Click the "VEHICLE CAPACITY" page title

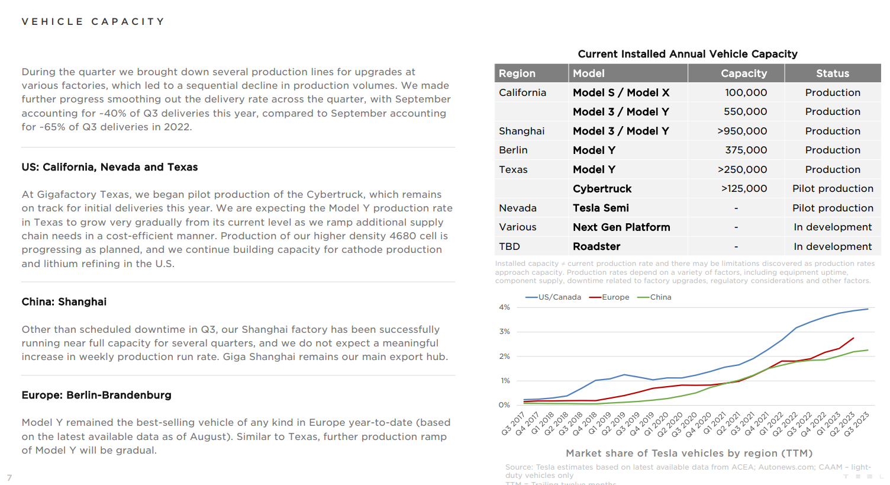(93, 22)
